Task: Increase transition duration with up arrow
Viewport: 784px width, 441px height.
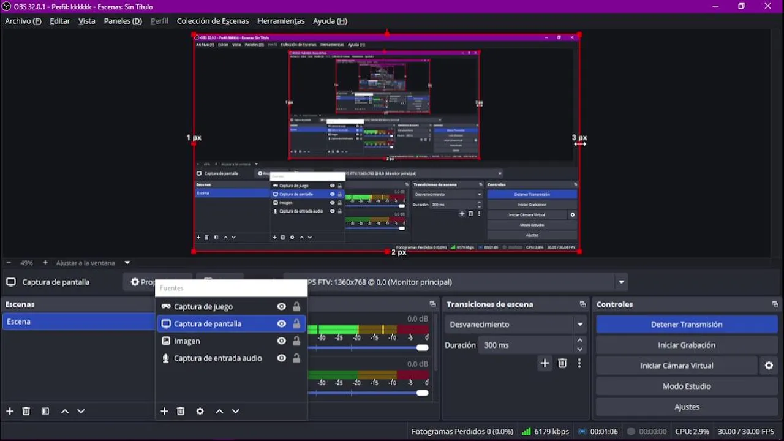Action: coord(580,341)
